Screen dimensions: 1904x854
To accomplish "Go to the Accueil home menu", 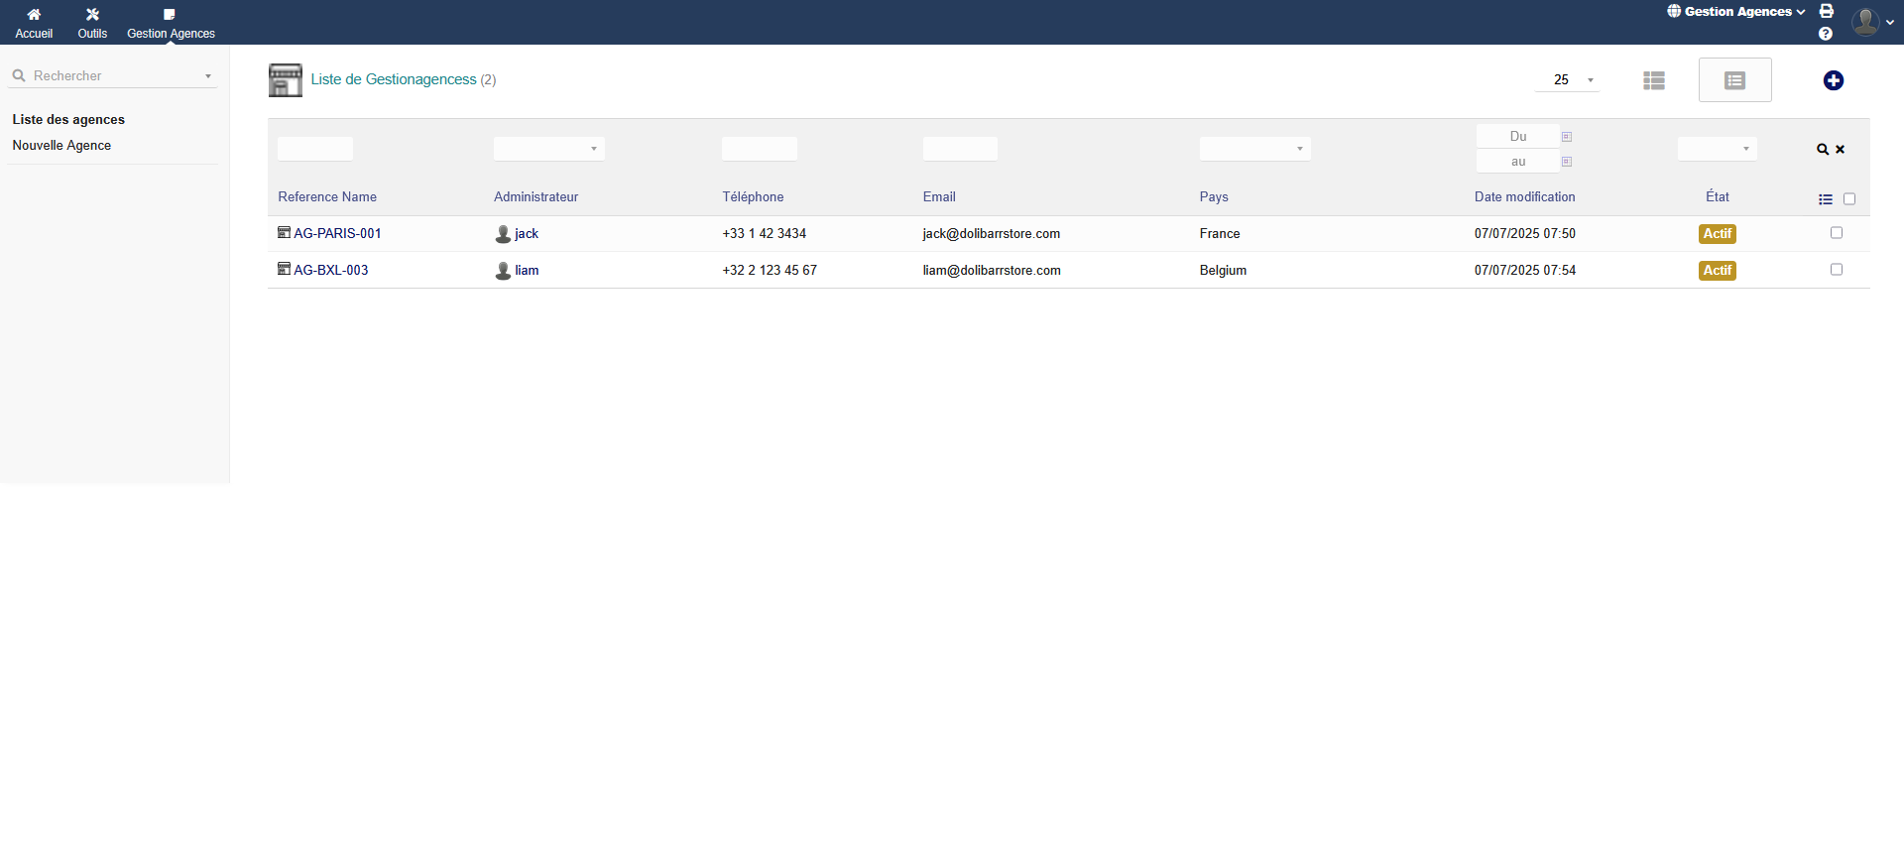I will coord(34,23).
